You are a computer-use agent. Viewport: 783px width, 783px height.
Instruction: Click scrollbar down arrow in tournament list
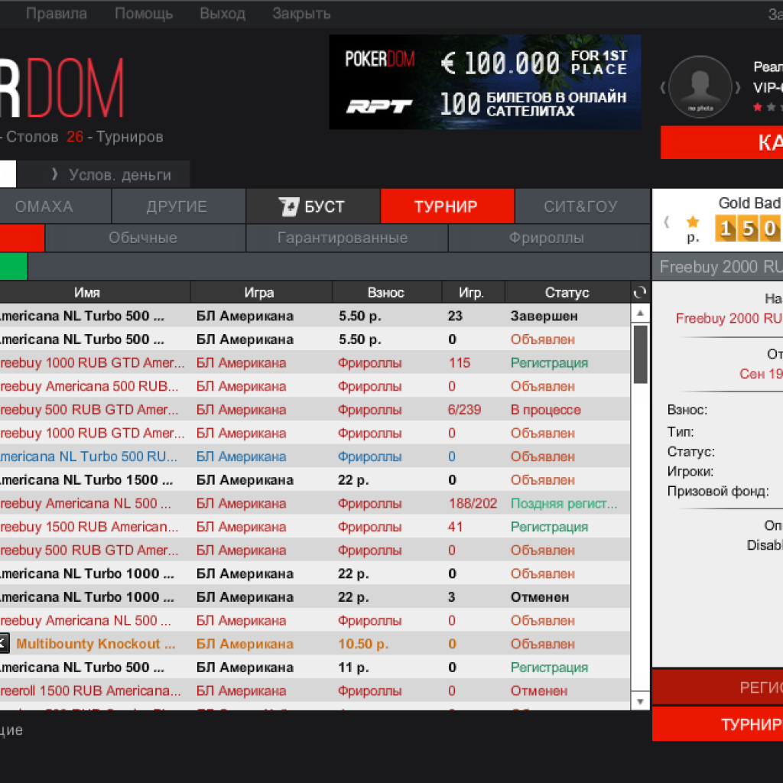pyautogui.click(x=640, y=702)
